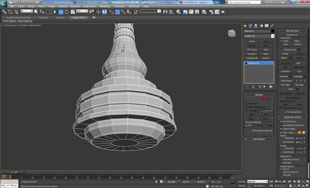Click the Auto Key button

click(x=242, y=182)
